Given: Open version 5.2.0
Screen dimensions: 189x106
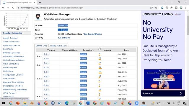Looking at the screenshot, I should (46, 59).
